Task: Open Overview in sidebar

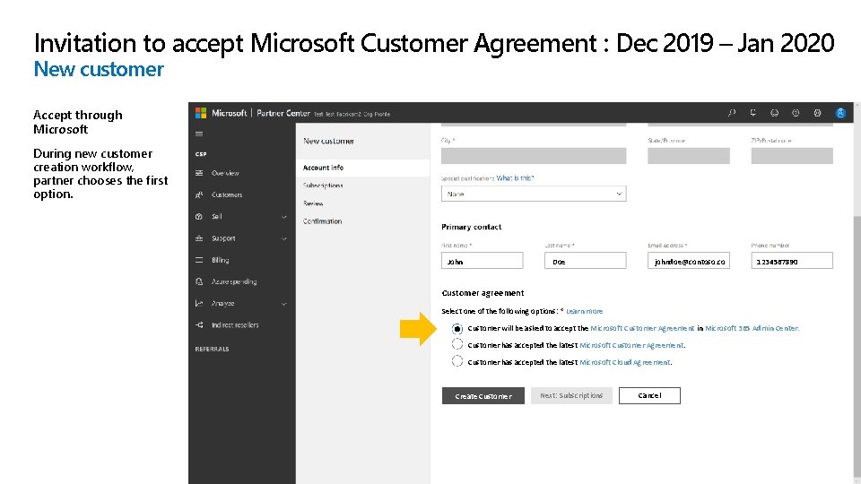Action: (225, 173)
